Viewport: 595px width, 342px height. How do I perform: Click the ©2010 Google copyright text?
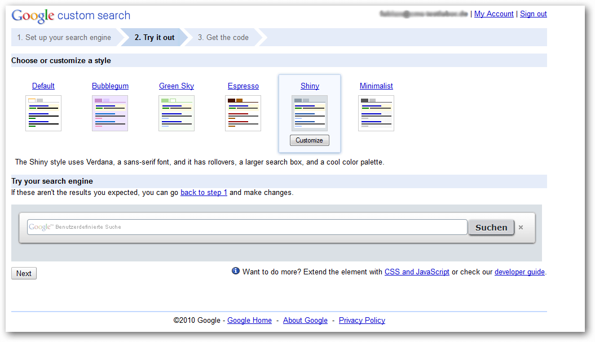[x=197, y=321]
